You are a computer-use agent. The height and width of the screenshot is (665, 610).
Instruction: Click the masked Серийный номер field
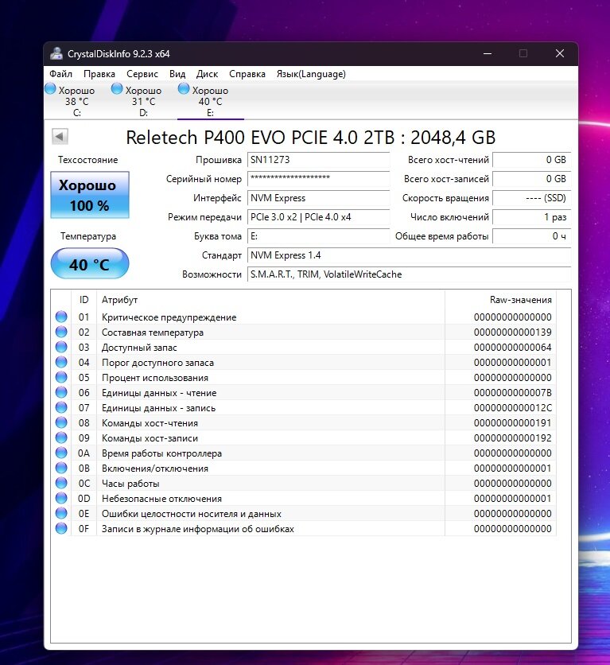[318, 179]
